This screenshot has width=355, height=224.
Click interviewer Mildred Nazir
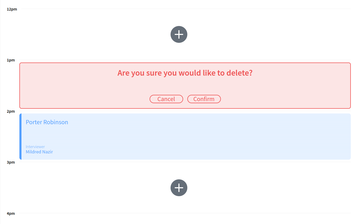(39, 152)
